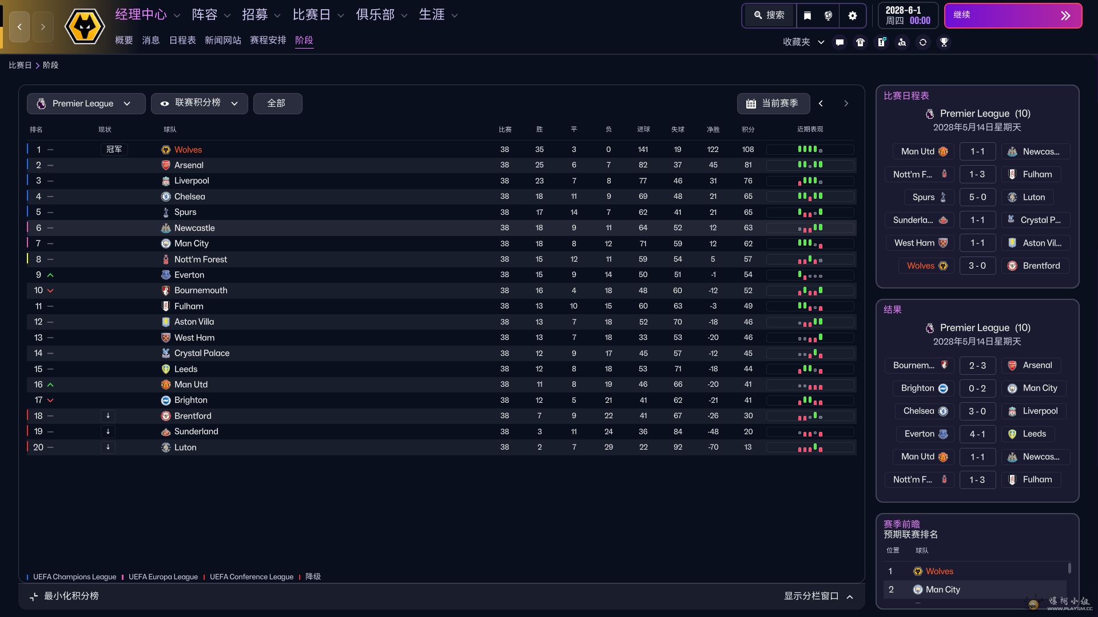Screen dimensions: 1098x617
Task: Click the 当前赛季 calendar button
Action: [x=773, y=103]
